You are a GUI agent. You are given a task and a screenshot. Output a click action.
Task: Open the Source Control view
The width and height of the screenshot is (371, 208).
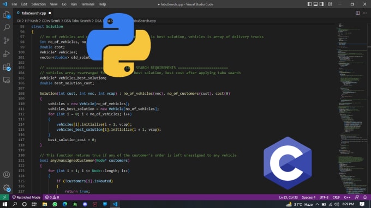pyautogui.click(x=7, y=41)
